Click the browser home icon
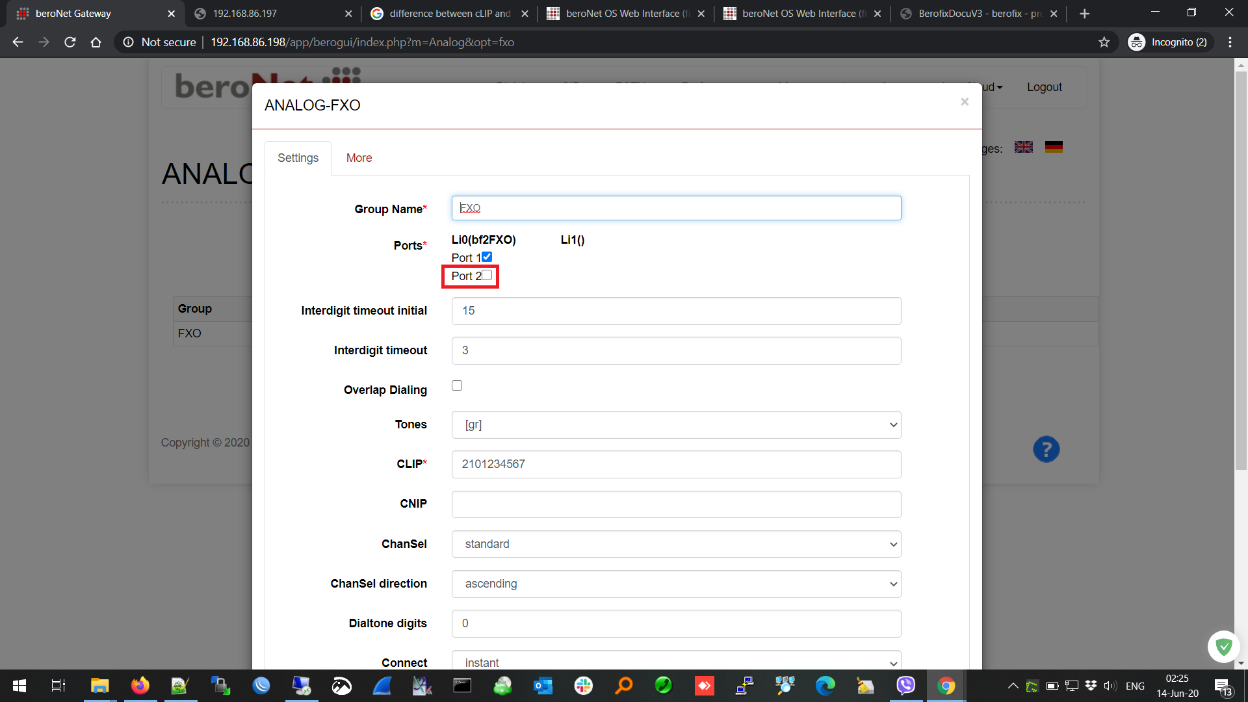This screenshot has height=702, width=1248. click(96, 42)
